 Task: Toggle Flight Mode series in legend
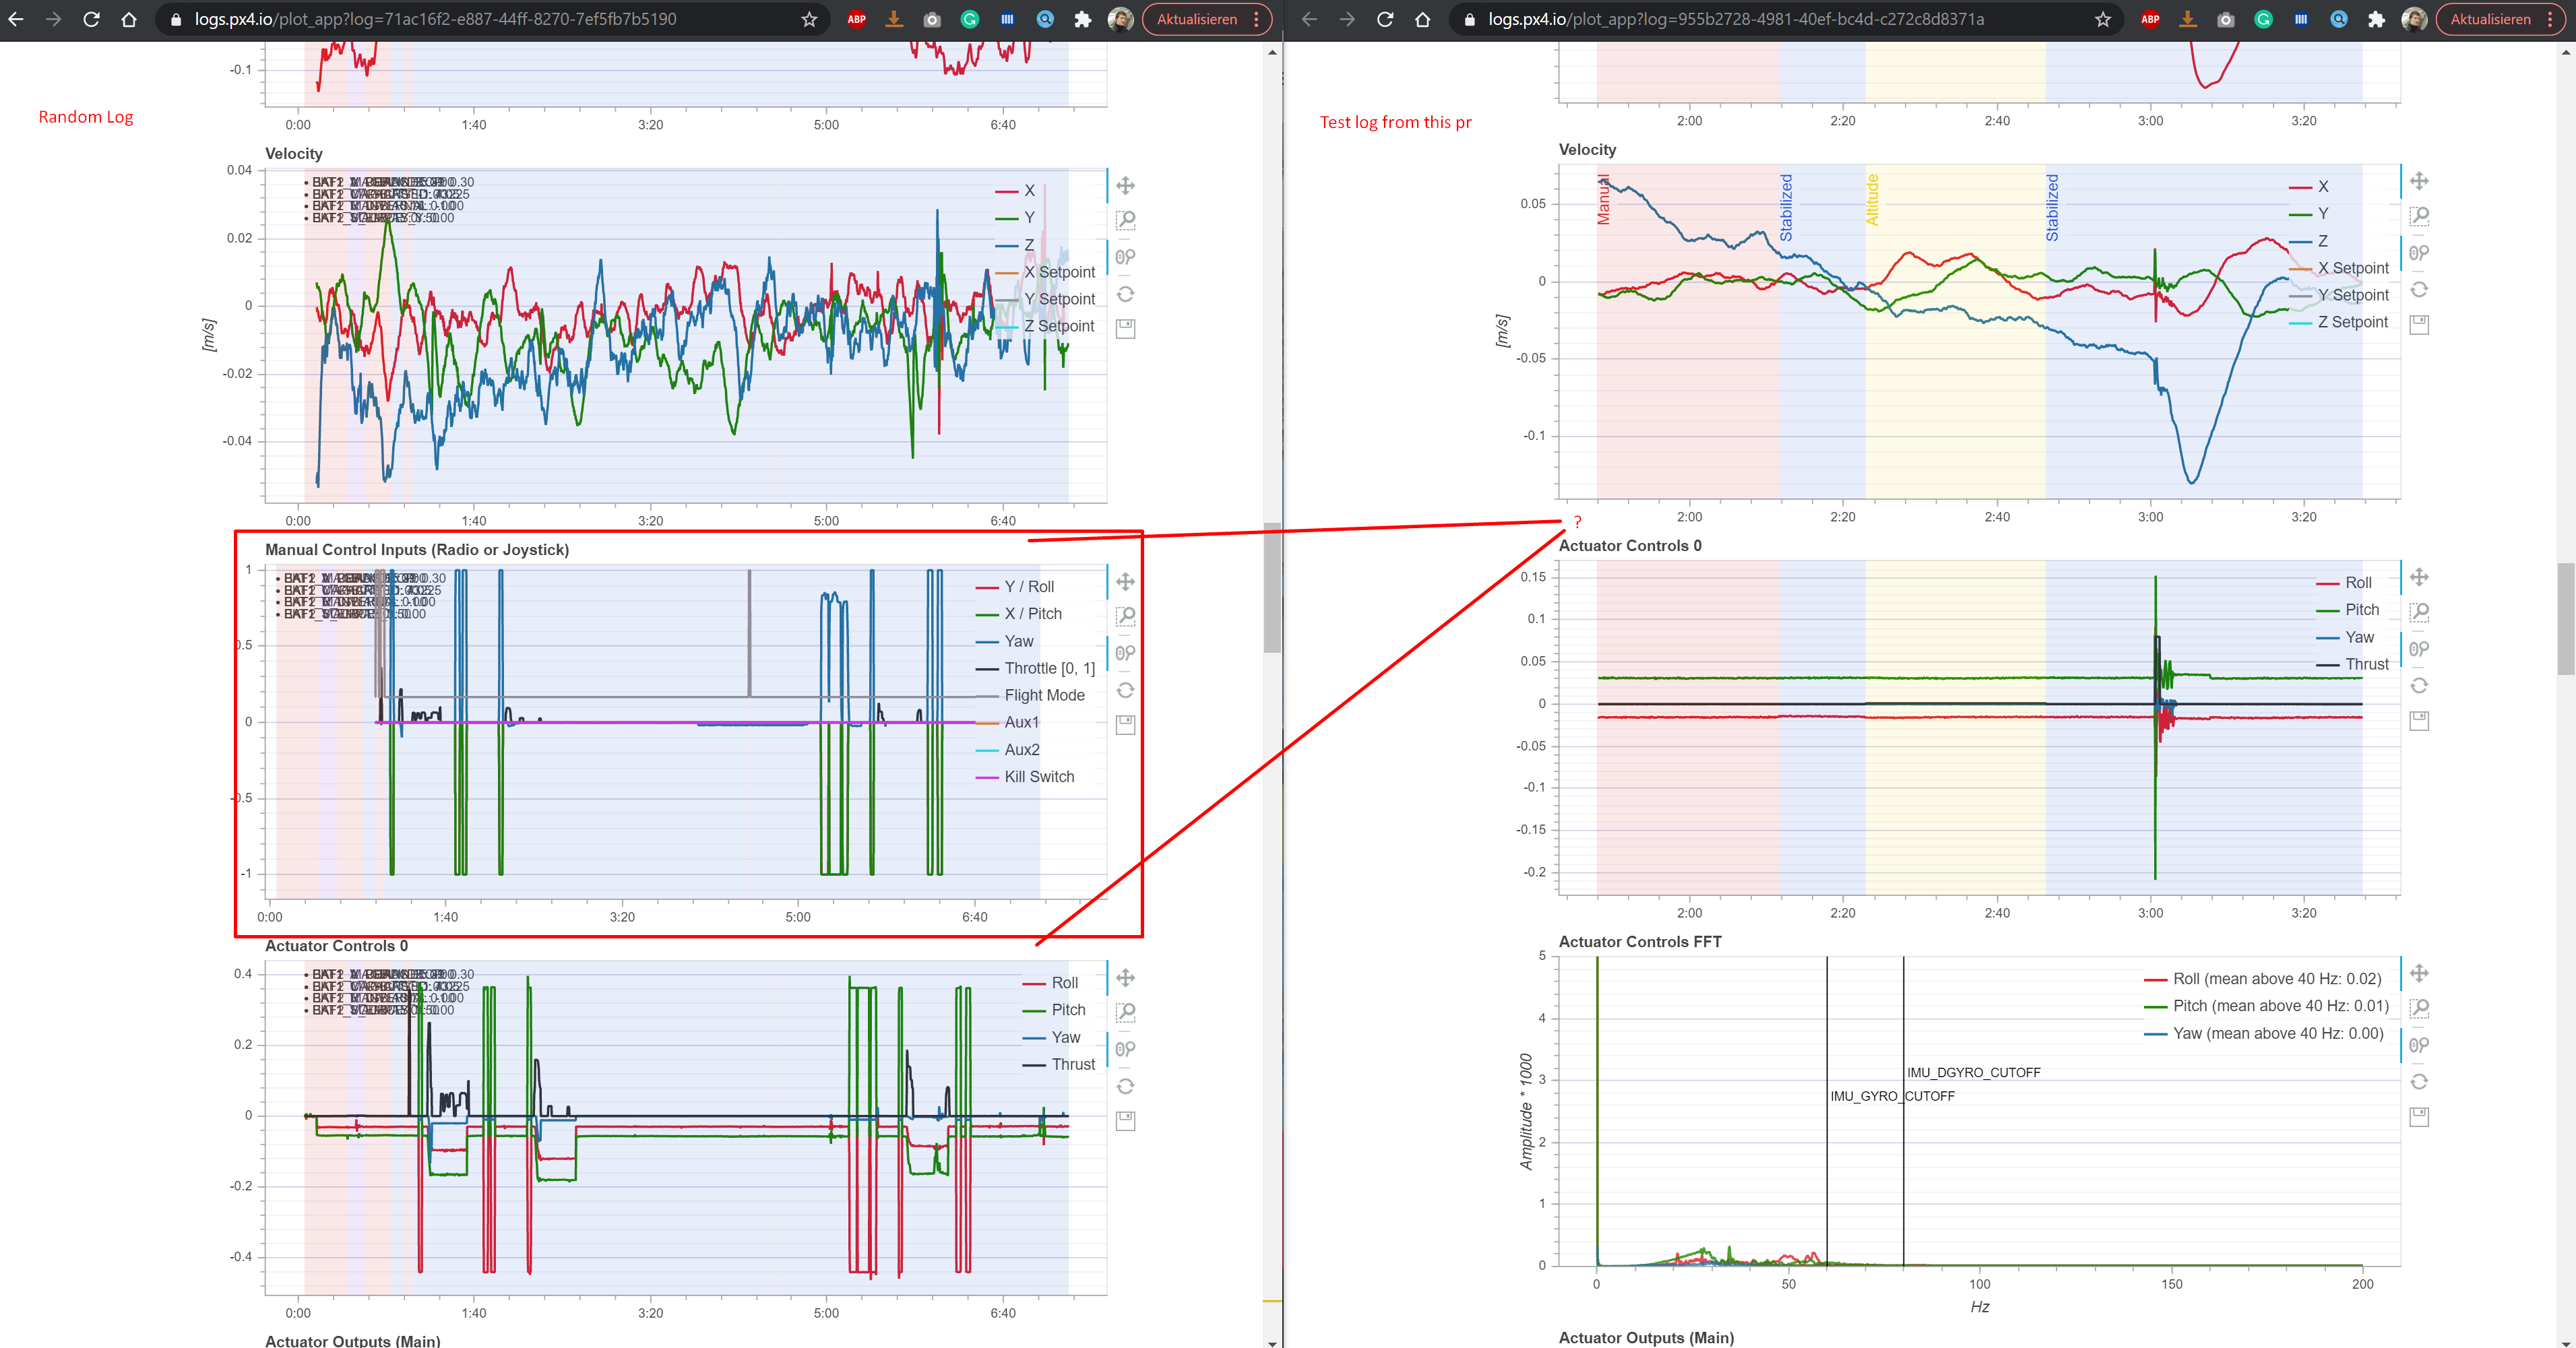click(1043, 695)
